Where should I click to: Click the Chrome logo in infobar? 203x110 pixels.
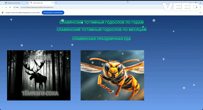(3, 13)
